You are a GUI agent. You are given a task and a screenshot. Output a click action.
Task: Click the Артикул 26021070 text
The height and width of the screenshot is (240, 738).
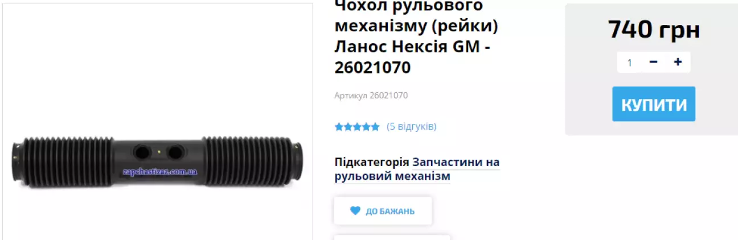371,96
